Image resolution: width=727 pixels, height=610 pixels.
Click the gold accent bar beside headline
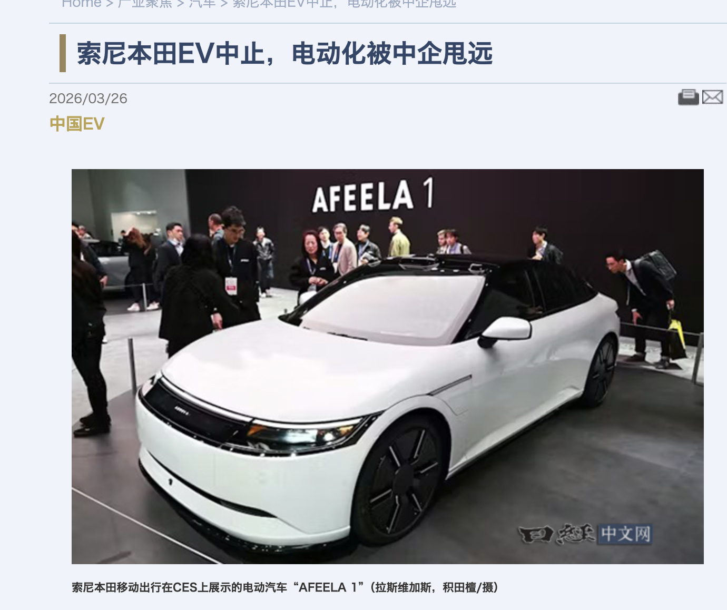pos(63,53)
